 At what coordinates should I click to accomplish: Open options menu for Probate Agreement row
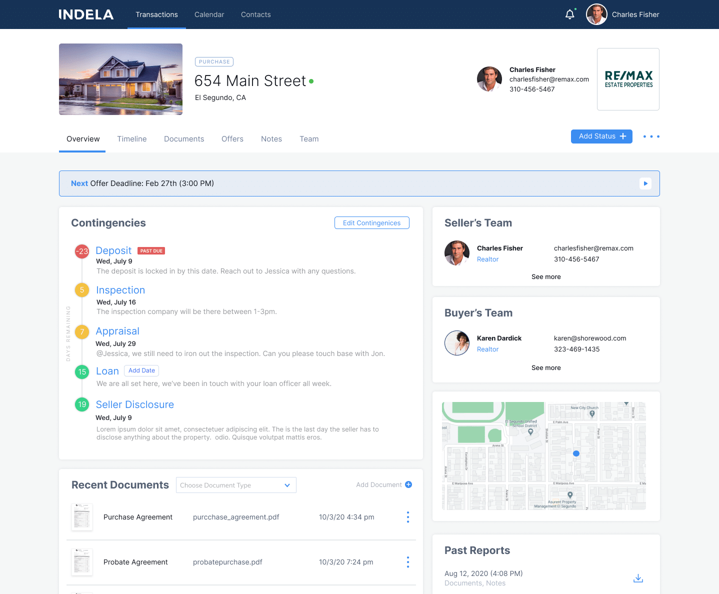coord(408,562)
